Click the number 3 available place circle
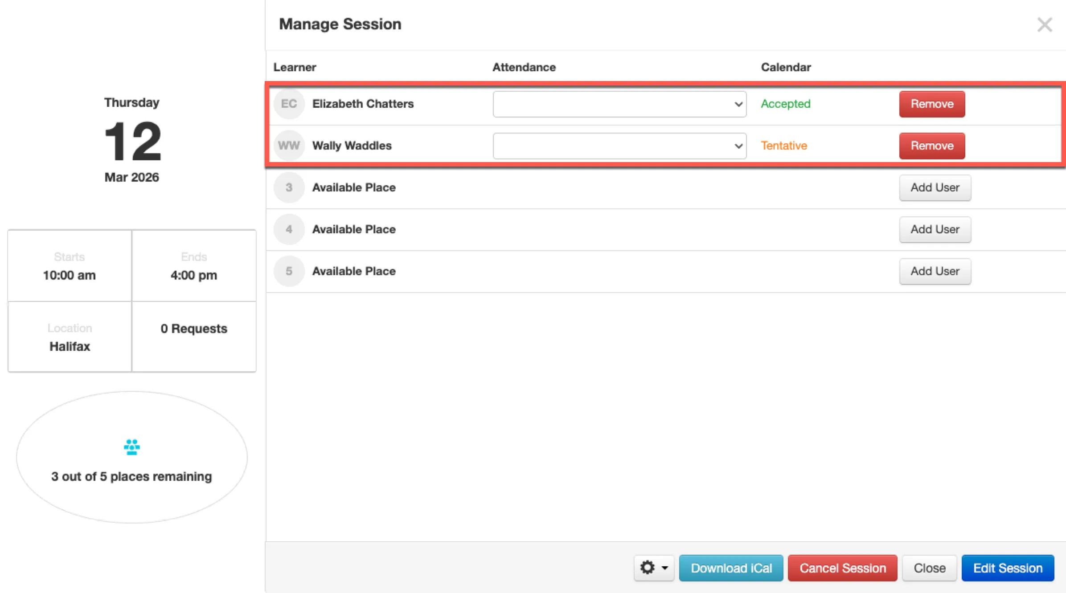Screen dimensions: 1066x593 [289, 187]
